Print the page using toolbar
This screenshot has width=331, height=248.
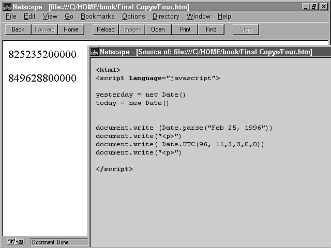(x=185, y=29)
